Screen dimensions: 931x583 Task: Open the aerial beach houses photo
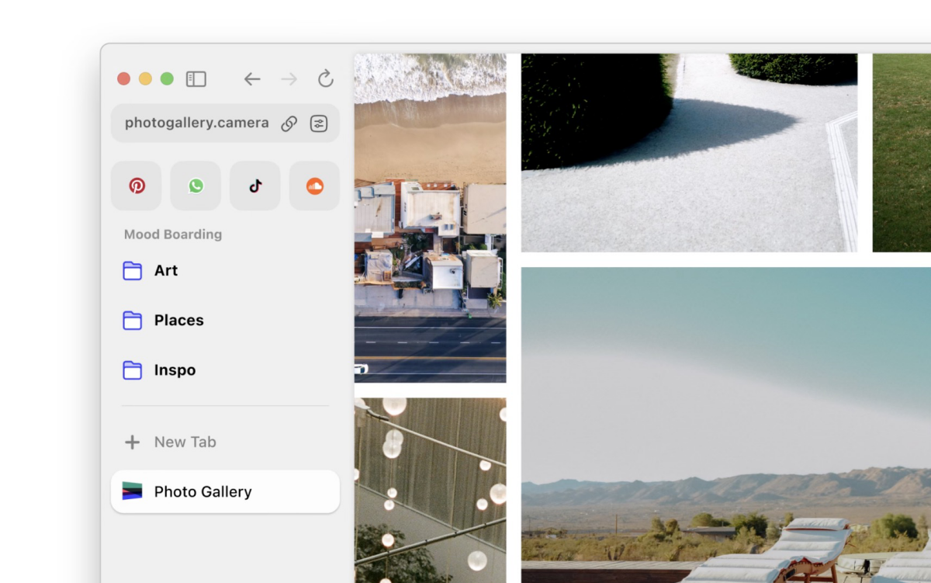[431, 218]
